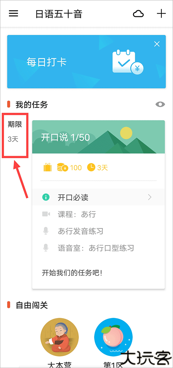173x368 pixels.
Task: Select the 大本营 grandma avatar
Action: coord(60,337)
